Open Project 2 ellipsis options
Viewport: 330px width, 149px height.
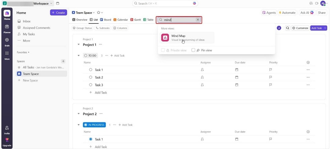point(101,114)
